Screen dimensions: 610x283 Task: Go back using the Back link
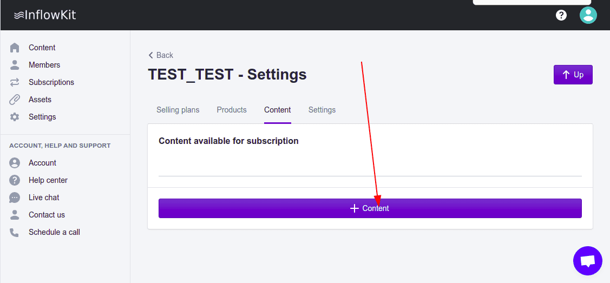[x=161, y=55]
